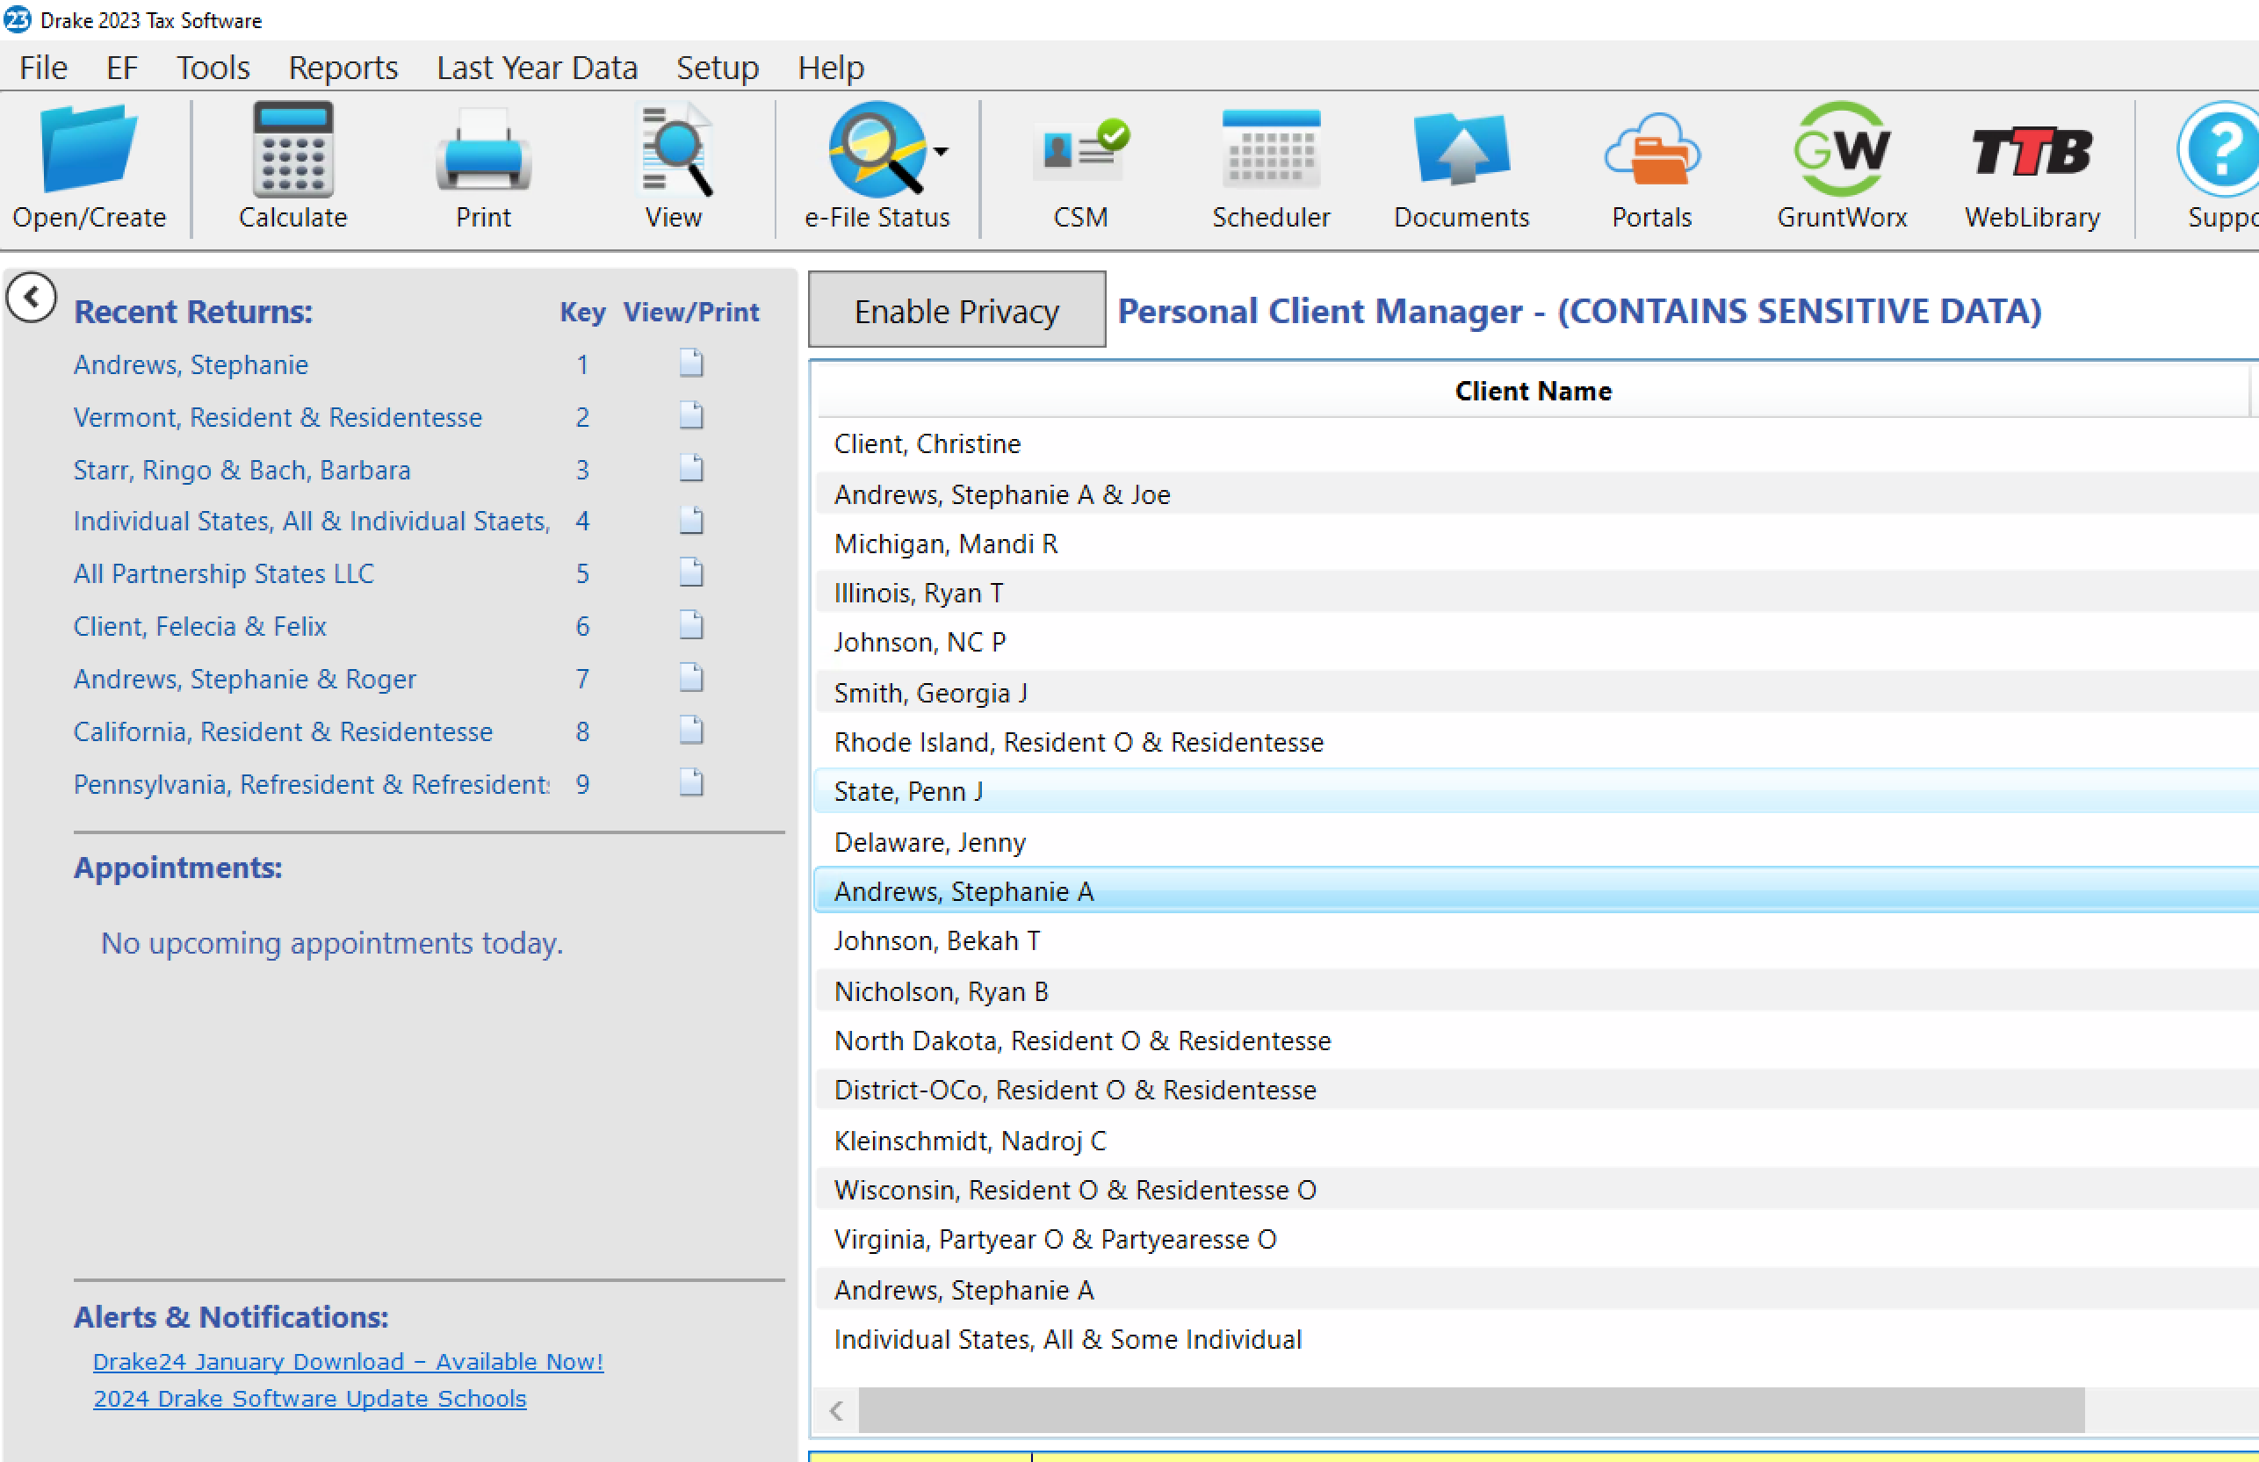Open the Drake24 January Download link
The height and width of the screenshot is (1462, 2259).
tap(348, 1361)
